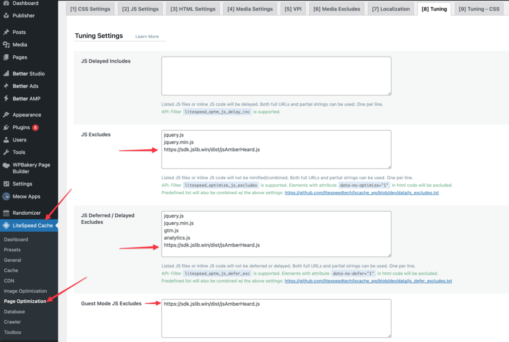Open the Learn More link
Image resolution: width=509 pixels, height=342 pixels.
click(147, 37)
